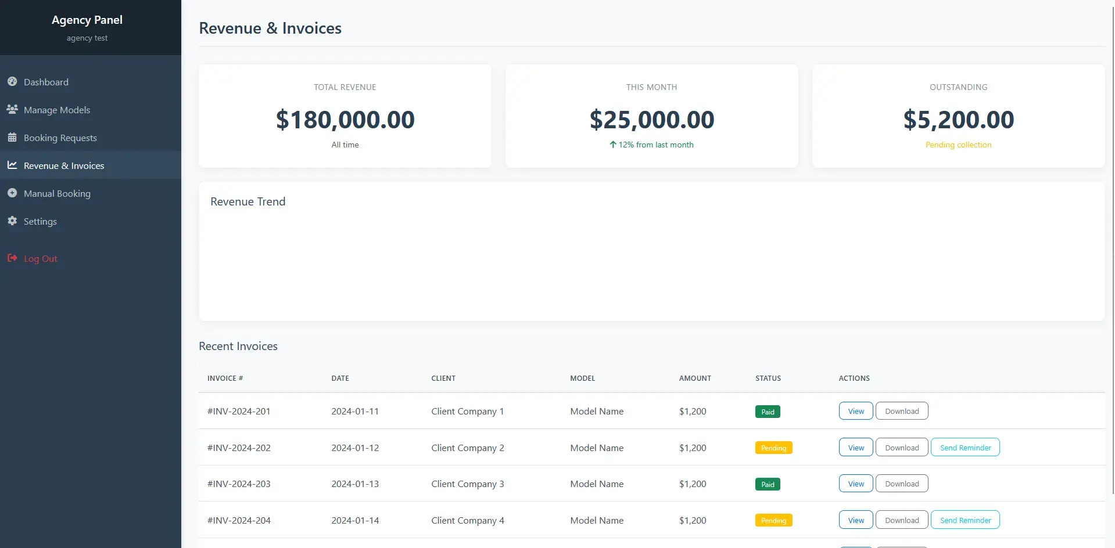
Task: Click the Log Out exit icon
Action: [12, 258]
